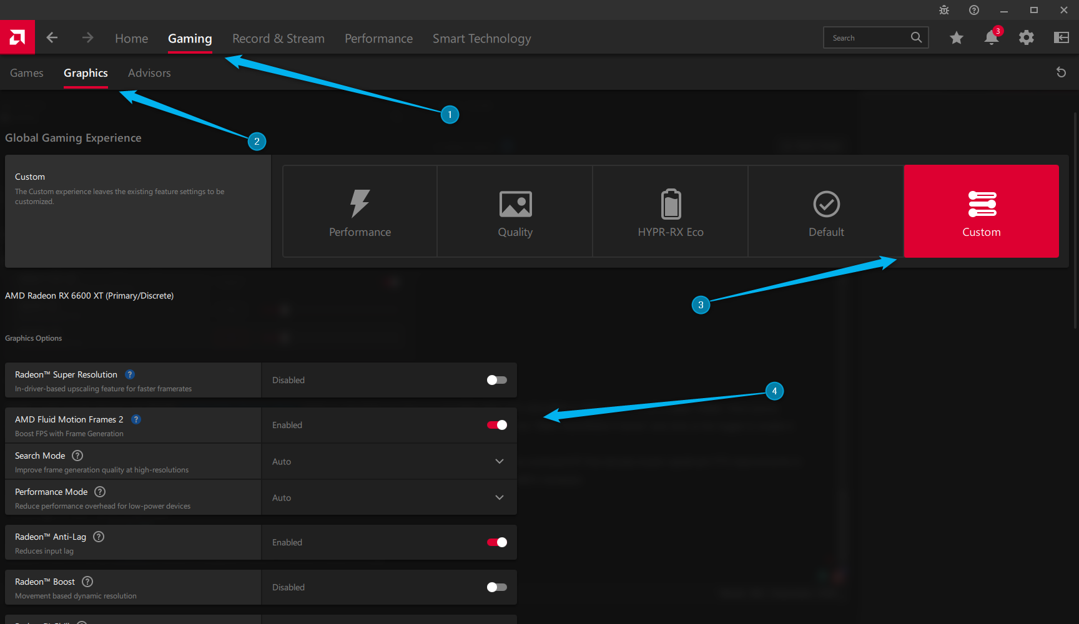The image size is (1079, 624).
Task: Click inside the Search field
Action: click(x=868, y=37)
